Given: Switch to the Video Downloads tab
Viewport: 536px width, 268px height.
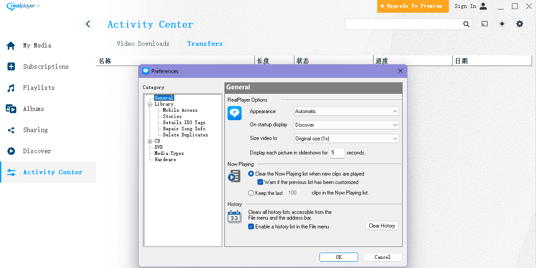Looking at the screenshot, I should pyautogui.click(x=143, y=44).
